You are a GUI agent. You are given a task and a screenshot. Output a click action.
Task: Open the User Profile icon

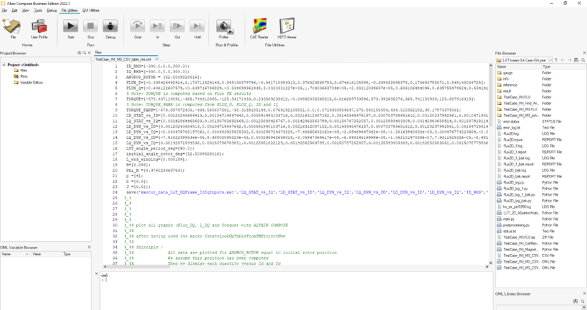[39, 27]
